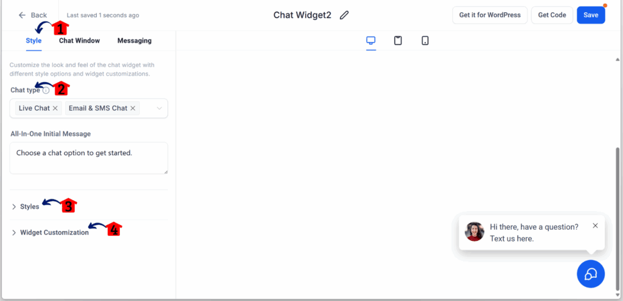Viewport: 623px width, 301px height.
Task: Click the Chat type info icon
Action: pyautogui.click(x=46, y=91)
